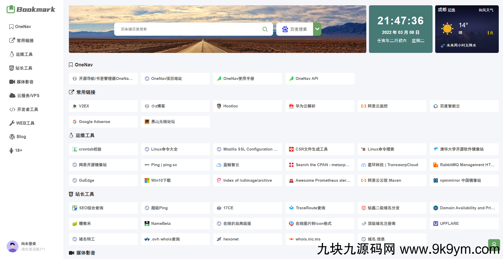Go to 媒体影音 in the sidebar
503x259 pixels.
tap(25, 82)
